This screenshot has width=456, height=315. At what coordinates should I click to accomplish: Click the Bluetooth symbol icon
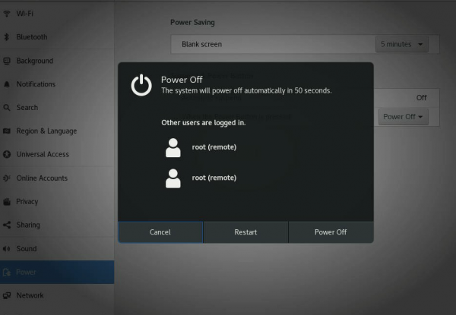7,37
